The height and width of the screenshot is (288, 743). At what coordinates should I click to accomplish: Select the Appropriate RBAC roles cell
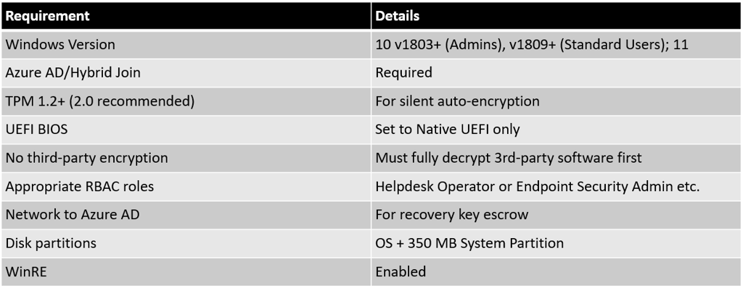click(186, 186)
